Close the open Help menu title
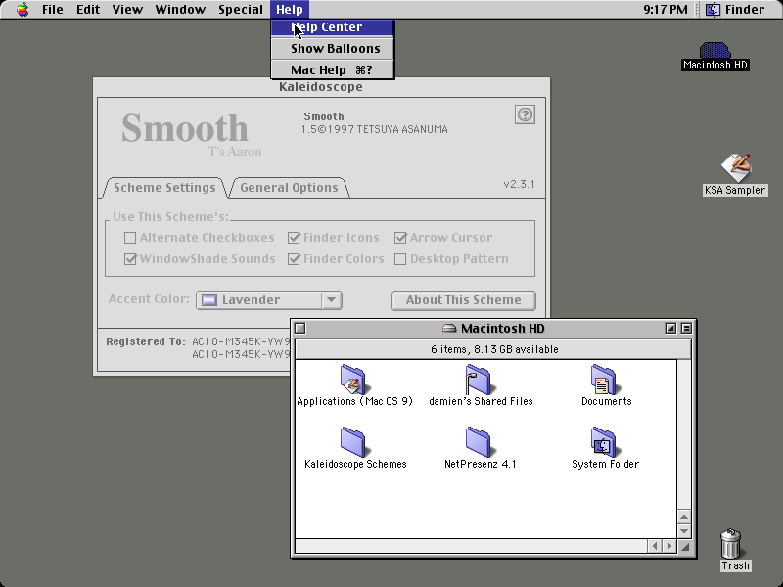The height and width of the screenshot is (587, 783). tap(290, 9)
